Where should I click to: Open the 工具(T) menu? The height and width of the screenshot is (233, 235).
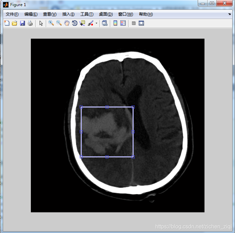(x=87, y=14)
